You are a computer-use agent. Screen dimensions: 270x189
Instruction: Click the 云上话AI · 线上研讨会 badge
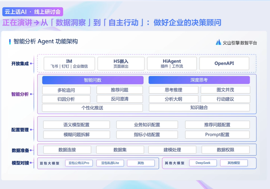[x=33, y=12]
